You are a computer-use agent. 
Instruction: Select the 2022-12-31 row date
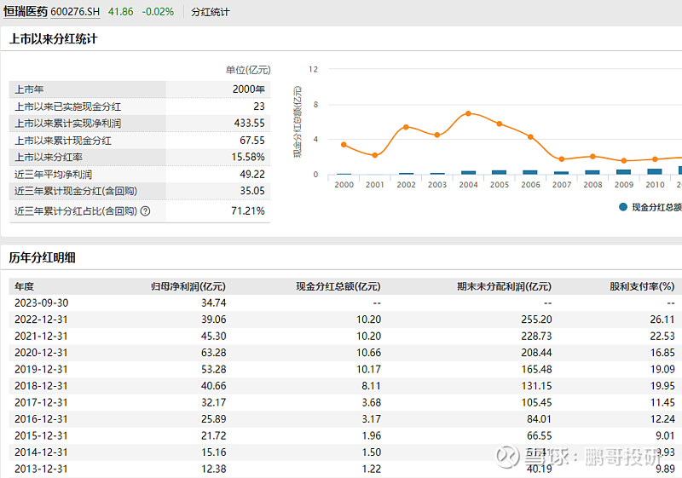point(41,320)
